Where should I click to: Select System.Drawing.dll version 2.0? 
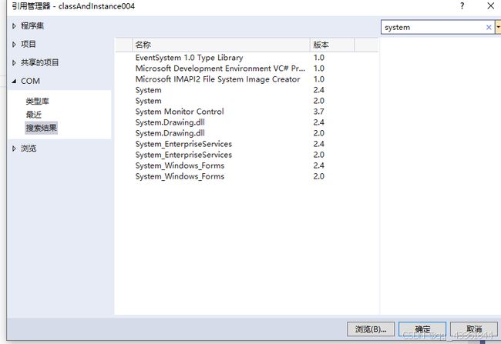pos(247,133)
